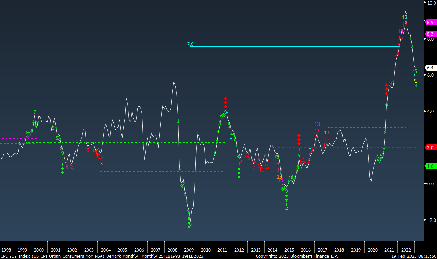Click the cyan 4 below the latest value

tap(416, 86)
